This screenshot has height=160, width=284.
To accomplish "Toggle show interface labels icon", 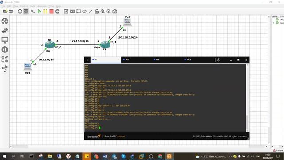I will [x=26, y=12].
